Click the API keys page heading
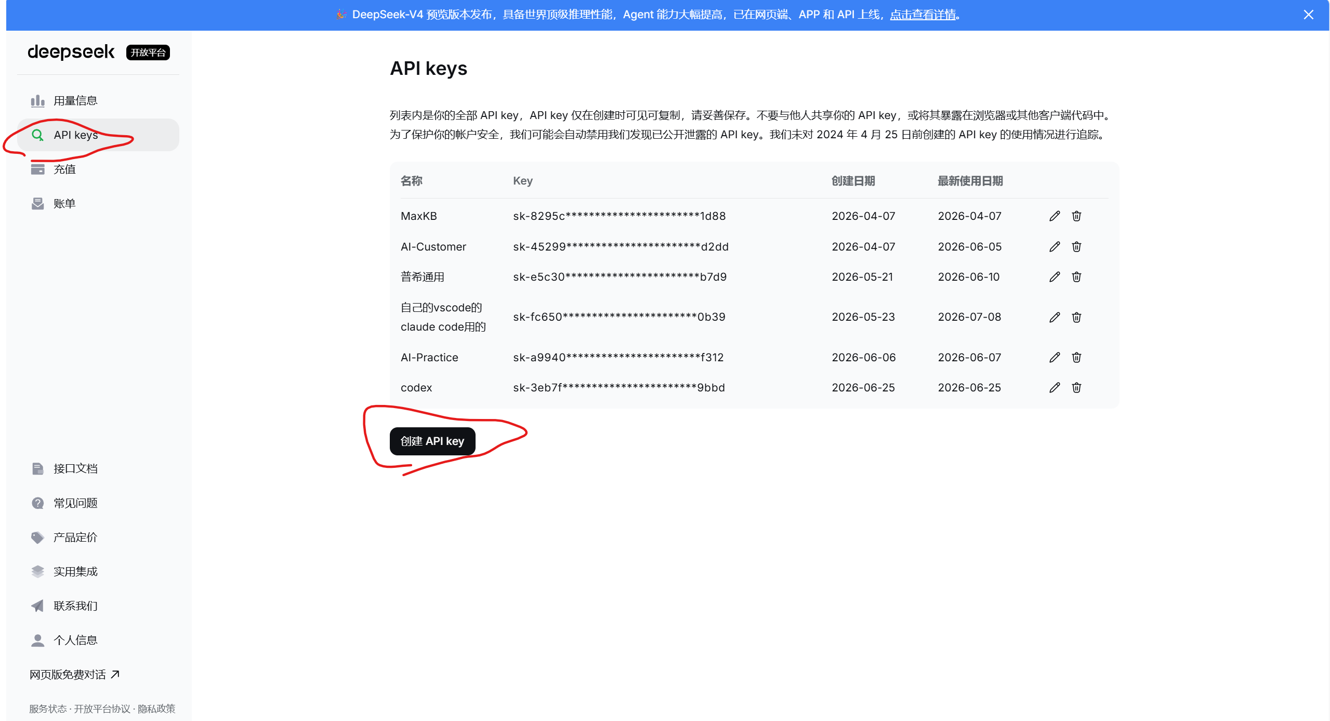Image resolution: width=1330 pixels, height=721 pixels. 429,69
